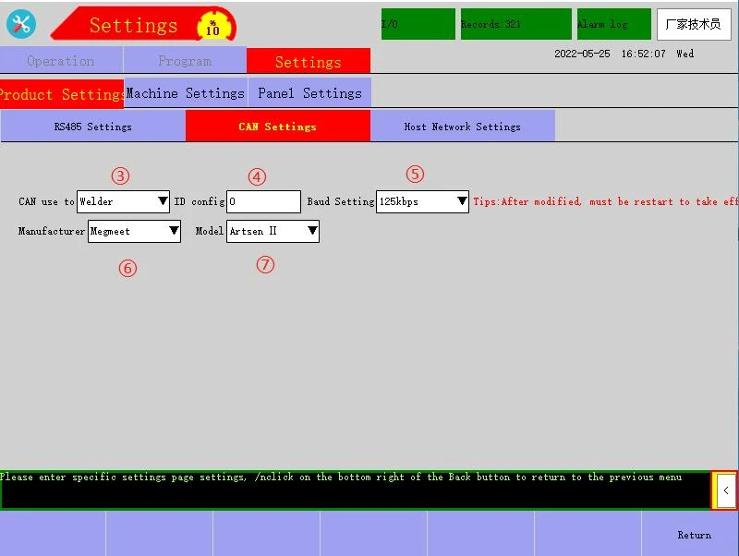This screenshot has height=556, width=739.
Task: Expand the Baud Setting 125kbps dropdown
Action: [422, 201]
